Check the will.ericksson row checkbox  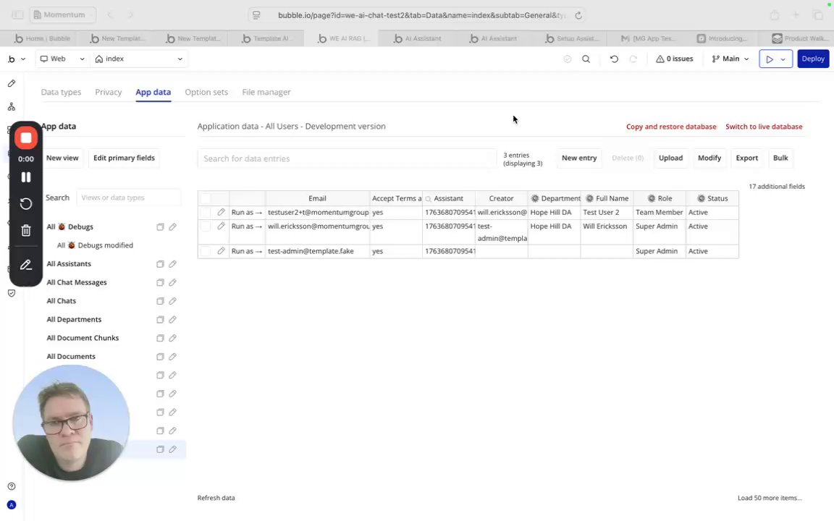tap(206, 226)
